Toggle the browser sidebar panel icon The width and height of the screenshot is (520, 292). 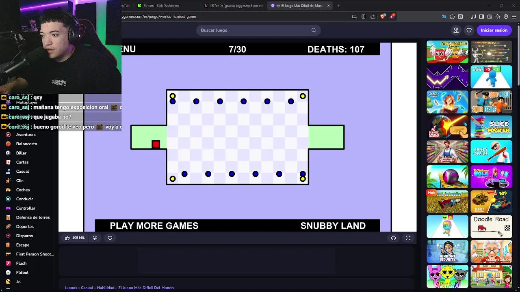pos(481,17)
